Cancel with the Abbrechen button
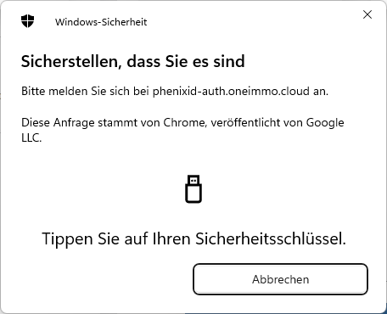Image resolution: width=387 pixels, height=314 pixels. click(280, 279)
